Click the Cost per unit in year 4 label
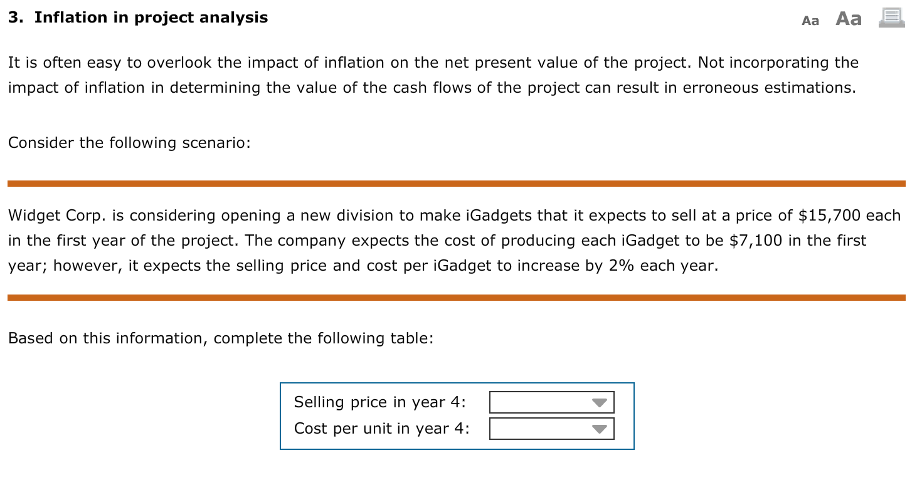 (381, 429)
